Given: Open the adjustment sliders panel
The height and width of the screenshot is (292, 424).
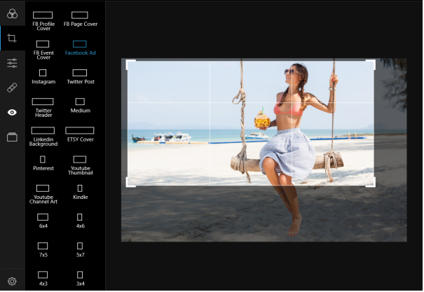Looking at the screenshot, I should coord(12,63).
